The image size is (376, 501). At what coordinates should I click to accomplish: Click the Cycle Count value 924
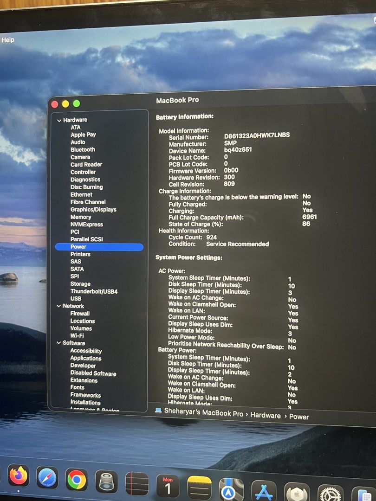(211, 237)
